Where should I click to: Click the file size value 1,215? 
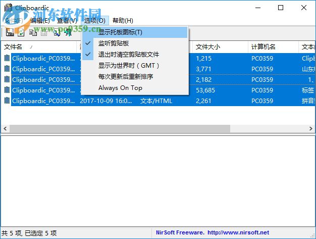pos(204,59)
